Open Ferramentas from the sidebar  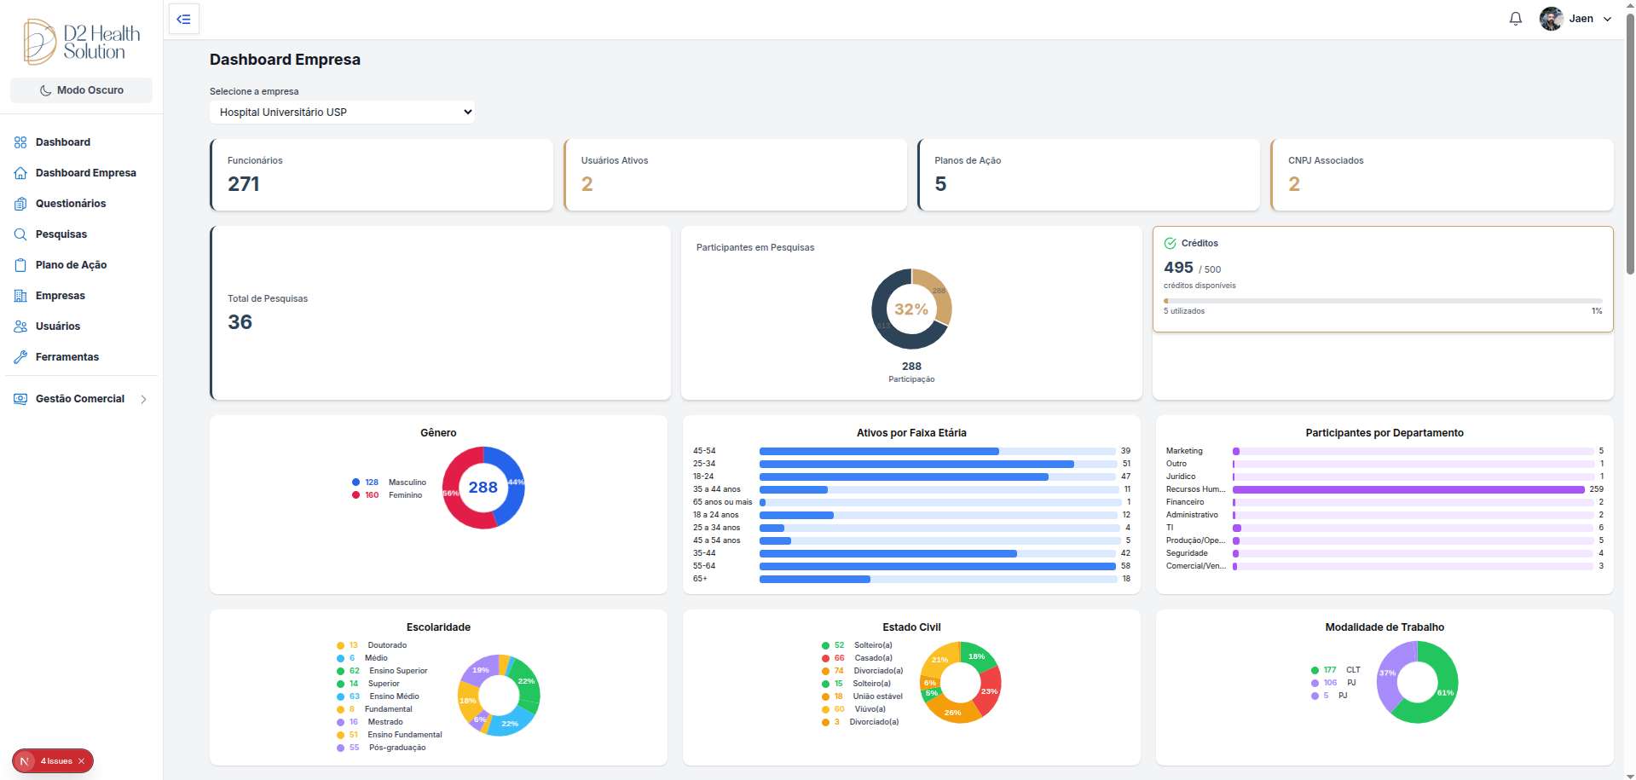[66, 356]
